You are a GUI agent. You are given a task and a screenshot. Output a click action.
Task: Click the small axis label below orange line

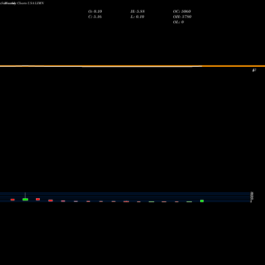(254, 70)
